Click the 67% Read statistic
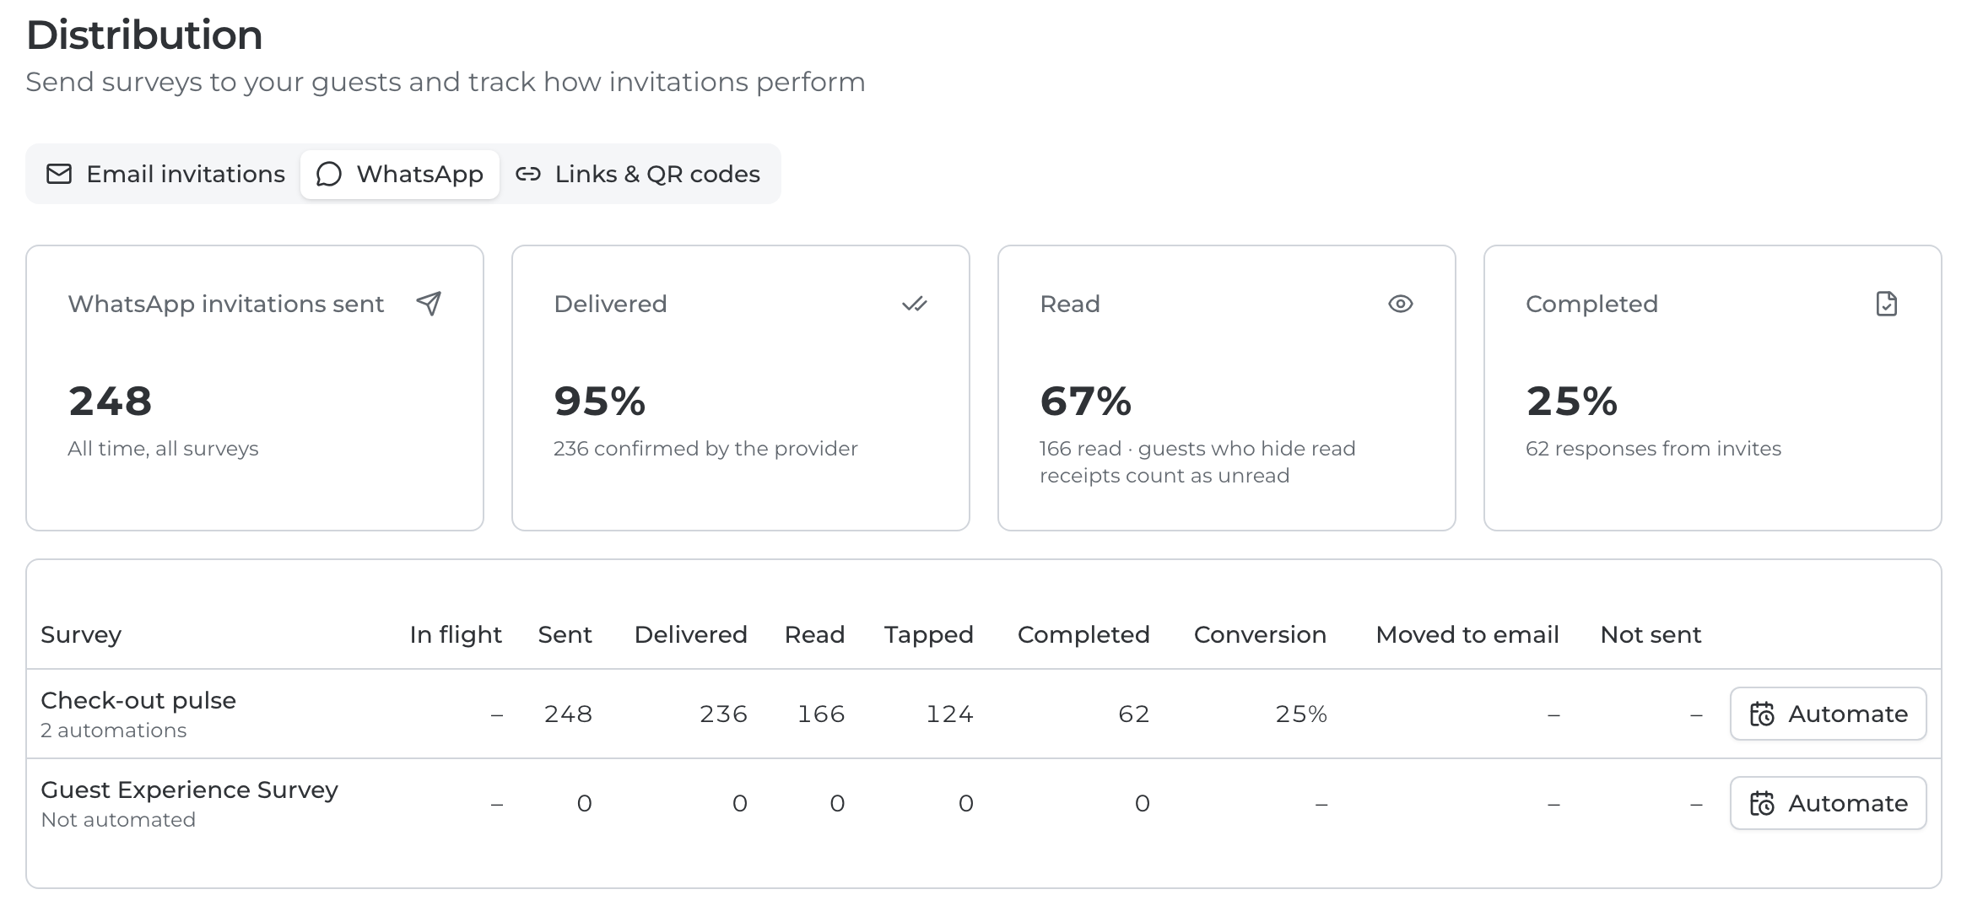Viewport: 1983px width, 911px height. pos(1086,401)
